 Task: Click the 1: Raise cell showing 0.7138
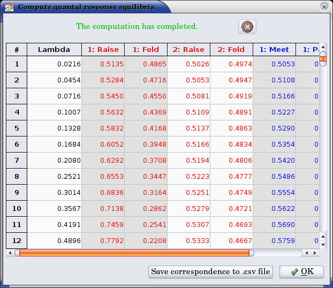[x=103, y=209]
